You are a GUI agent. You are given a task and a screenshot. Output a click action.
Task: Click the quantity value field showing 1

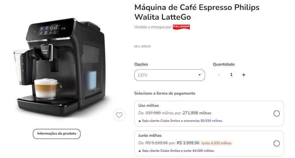coord(231,75)
